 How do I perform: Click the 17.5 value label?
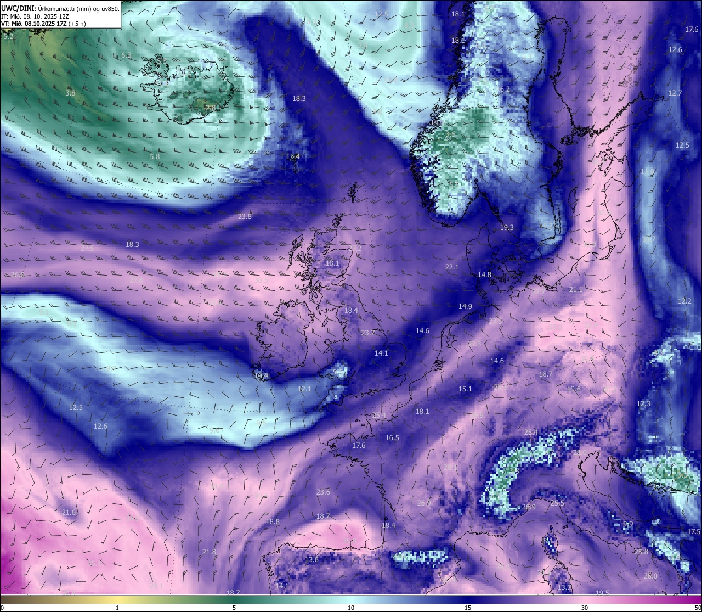(694, 531)
